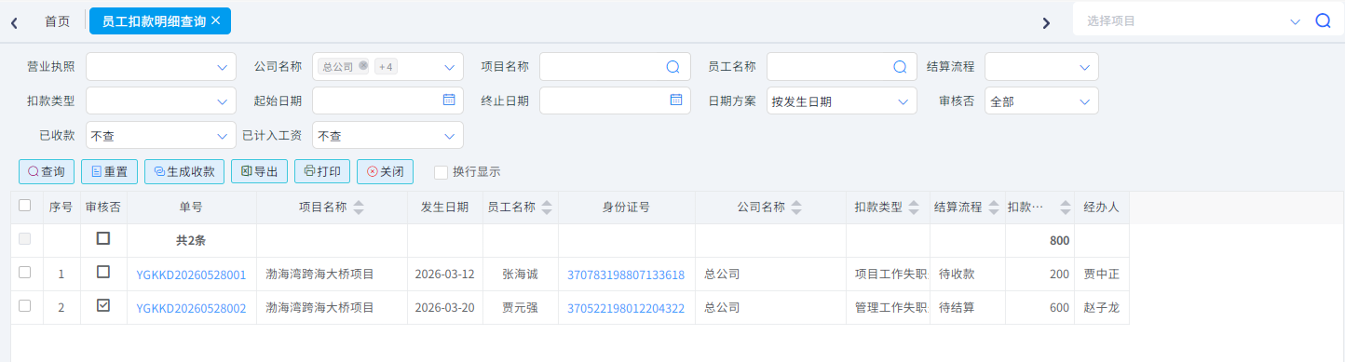
Task: Open the 终止日期 calendar picker
Action: (x=675, y=100)
